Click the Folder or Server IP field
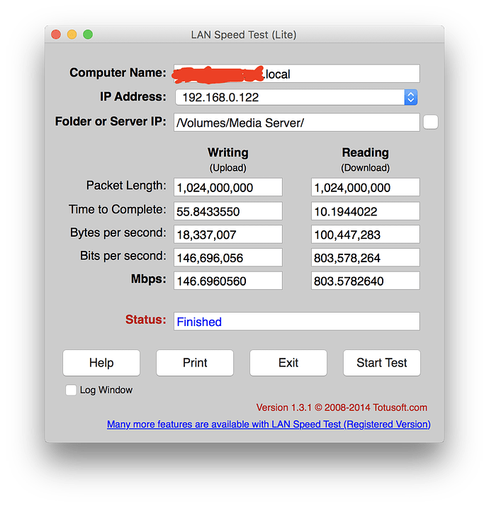The width and height of the screenshot is (489, 506). (297, 123)
